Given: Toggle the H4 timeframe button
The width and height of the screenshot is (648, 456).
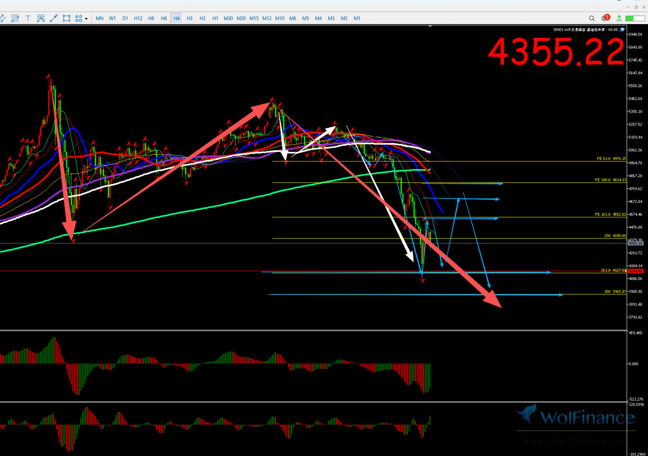Looking at the screenshot, I should point(177,18).
